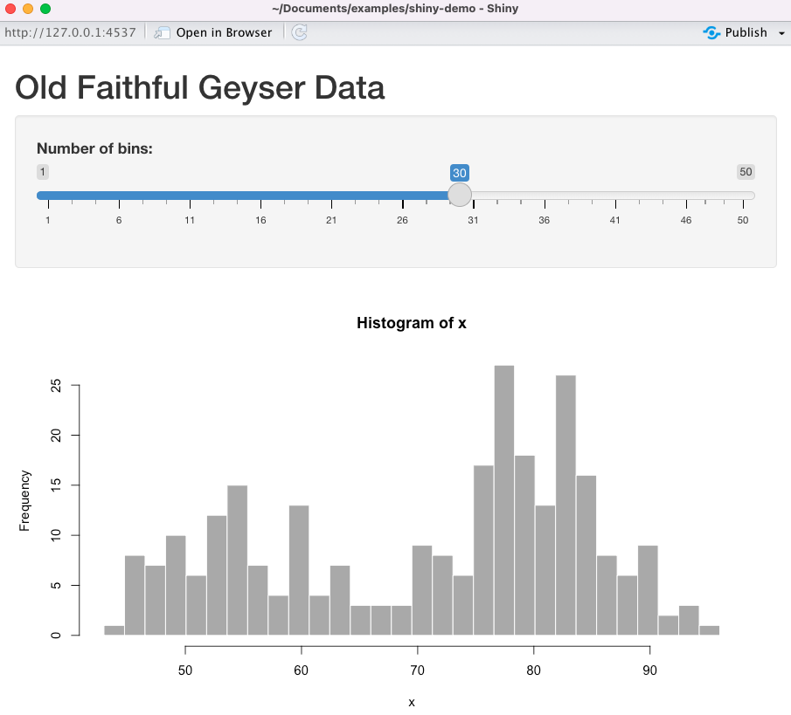The image size is (791, 715).
Task: Click the tick label 26 below the slider
Action: [401, 221]
